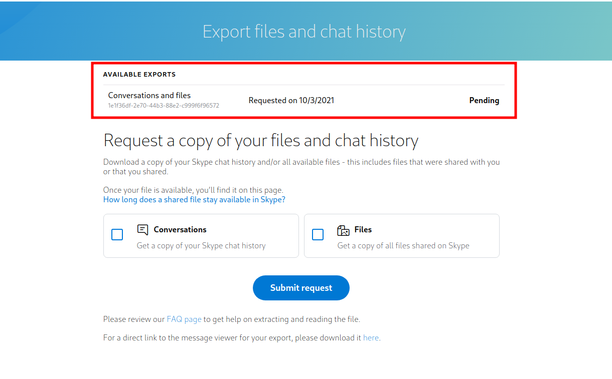Viewport: 612px width, 379px height.
Task: Click 'Get a copy of all files shared on Skype' text
Action: [x=403, y=245]
